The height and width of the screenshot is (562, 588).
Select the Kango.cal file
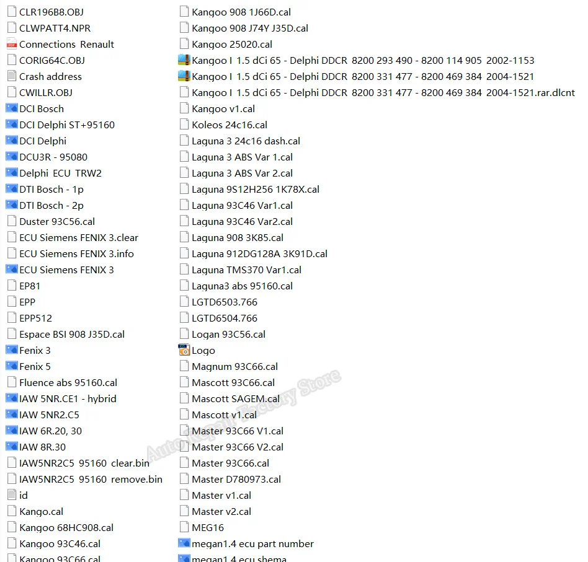pyautogui.click(x=35, y=511)
